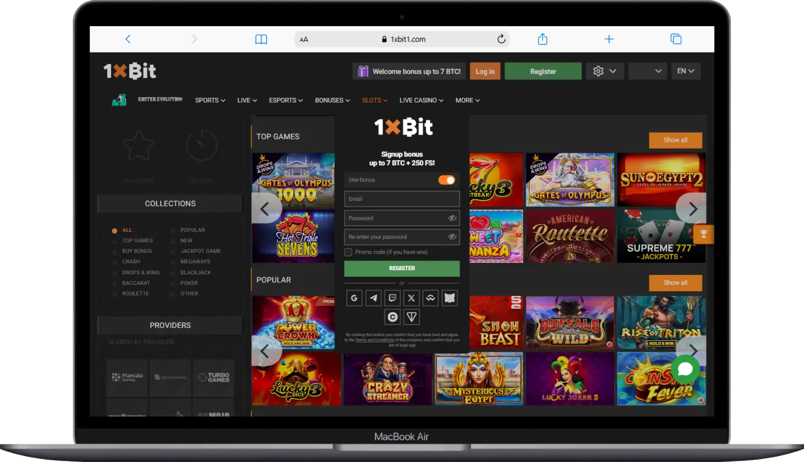The width and height of the screenshot is (804, 462).
Task: Click the header Register button
Action: pos(543,71)
